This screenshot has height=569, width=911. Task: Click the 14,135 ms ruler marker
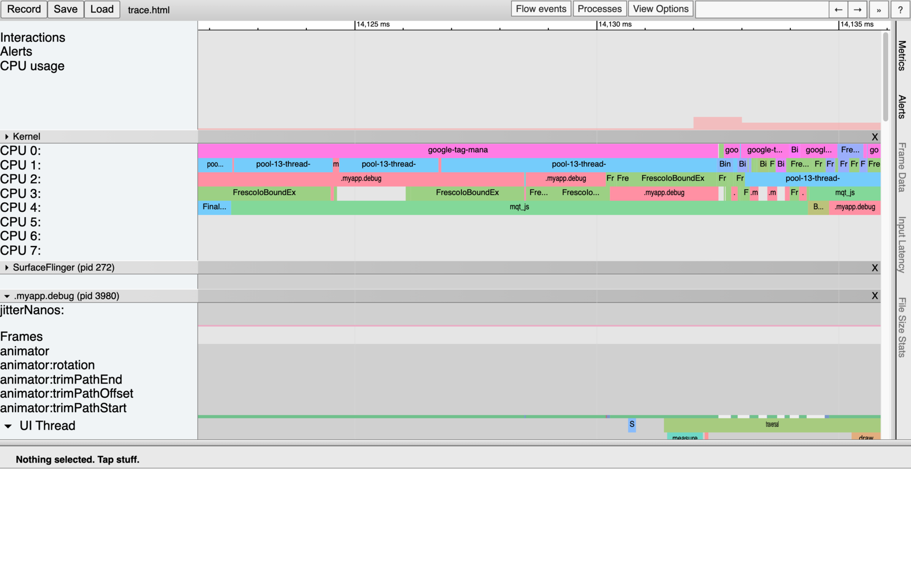(857, 24)
